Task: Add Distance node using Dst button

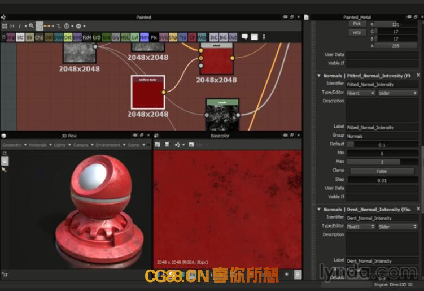Action: click(x=68, y=37)
